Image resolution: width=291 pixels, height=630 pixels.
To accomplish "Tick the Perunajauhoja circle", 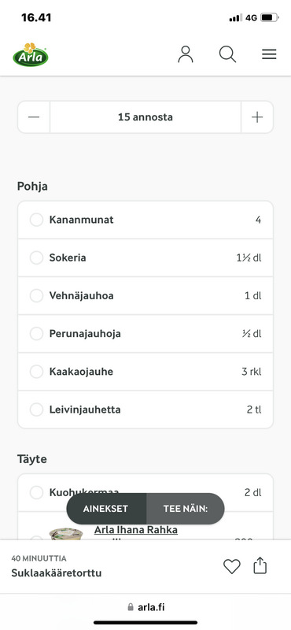I will point(36,333).
